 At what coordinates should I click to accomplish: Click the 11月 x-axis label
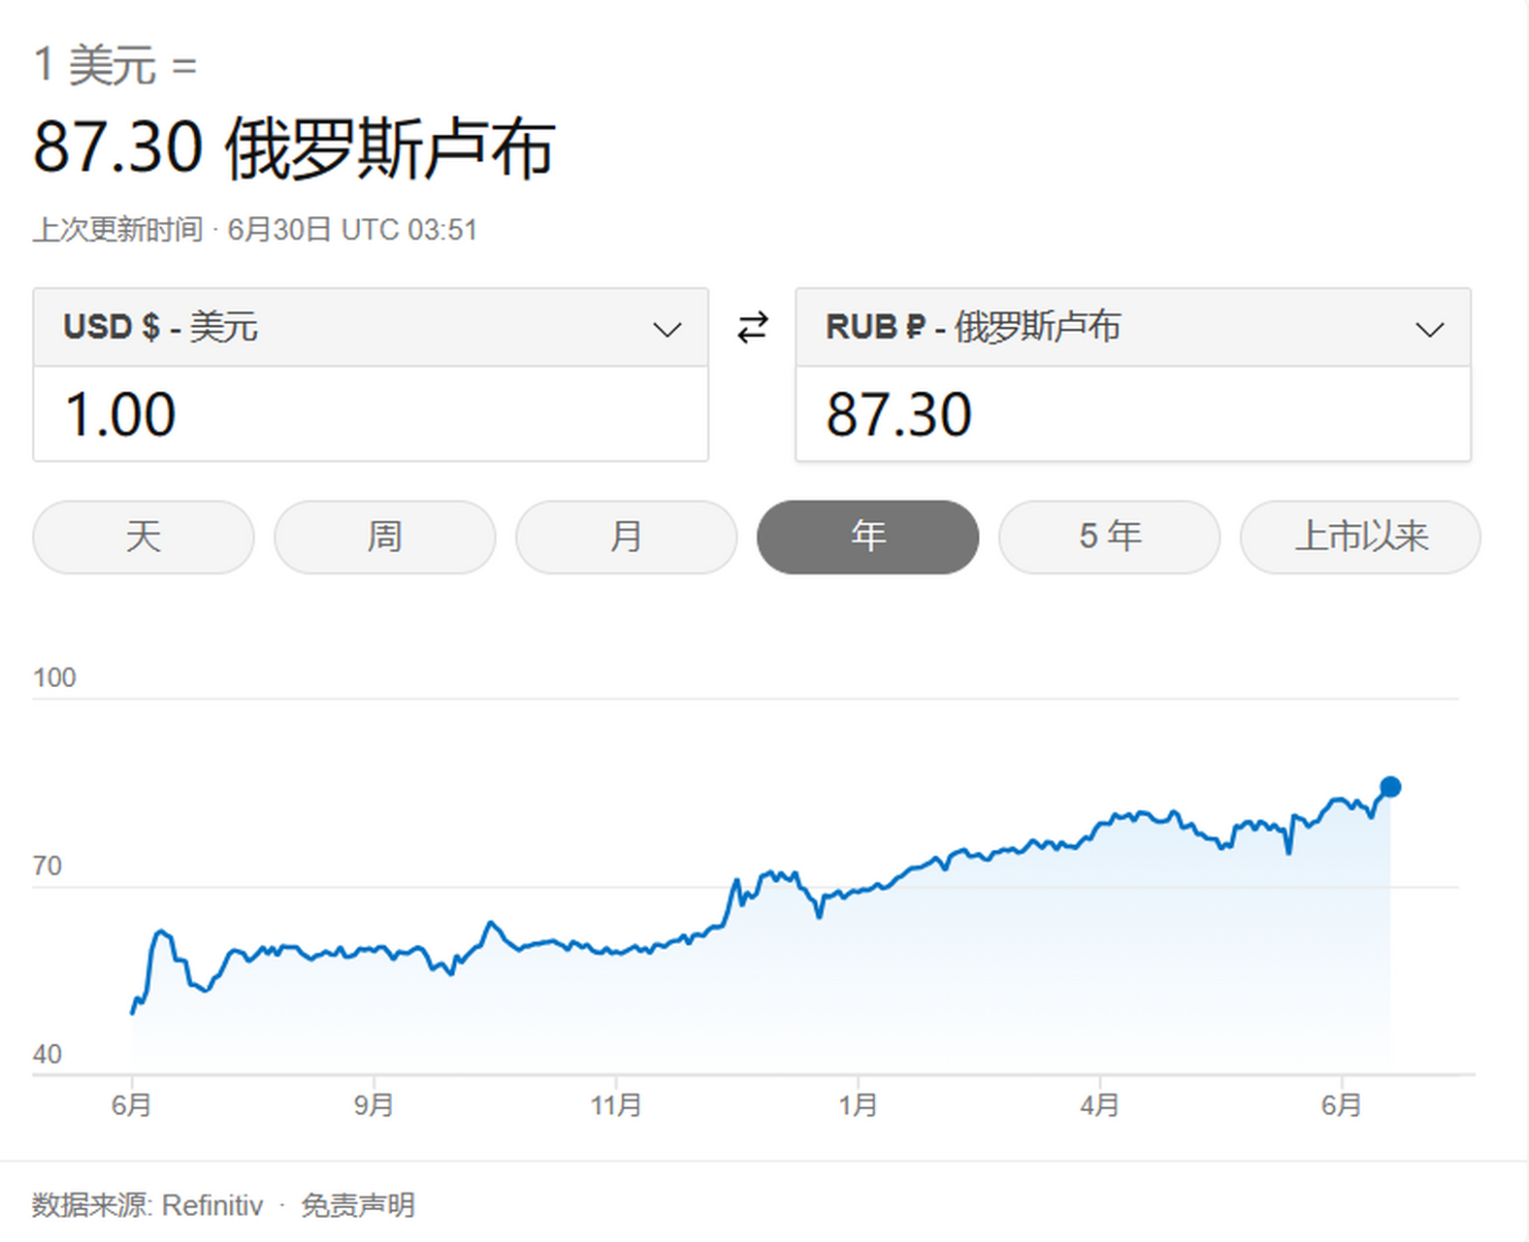(616, 1104)
